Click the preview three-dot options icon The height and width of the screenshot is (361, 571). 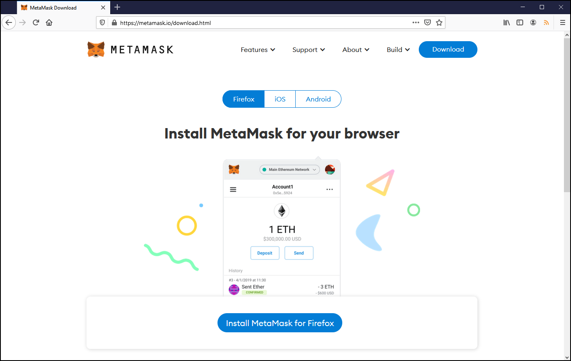click(330, 189)
